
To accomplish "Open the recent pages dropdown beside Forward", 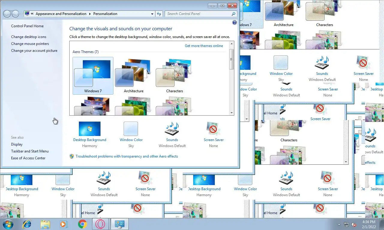I will point(21,14).
